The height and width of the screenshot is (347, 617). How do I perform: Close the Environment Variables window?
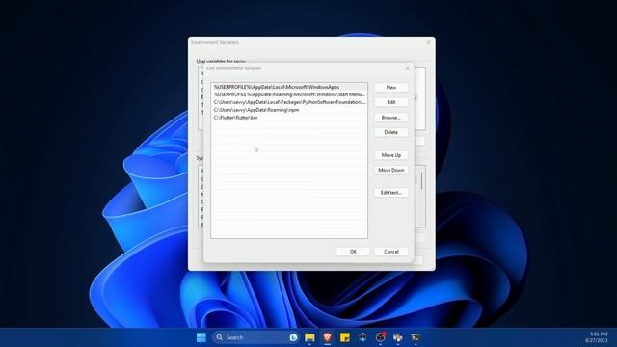click(428, 42)
